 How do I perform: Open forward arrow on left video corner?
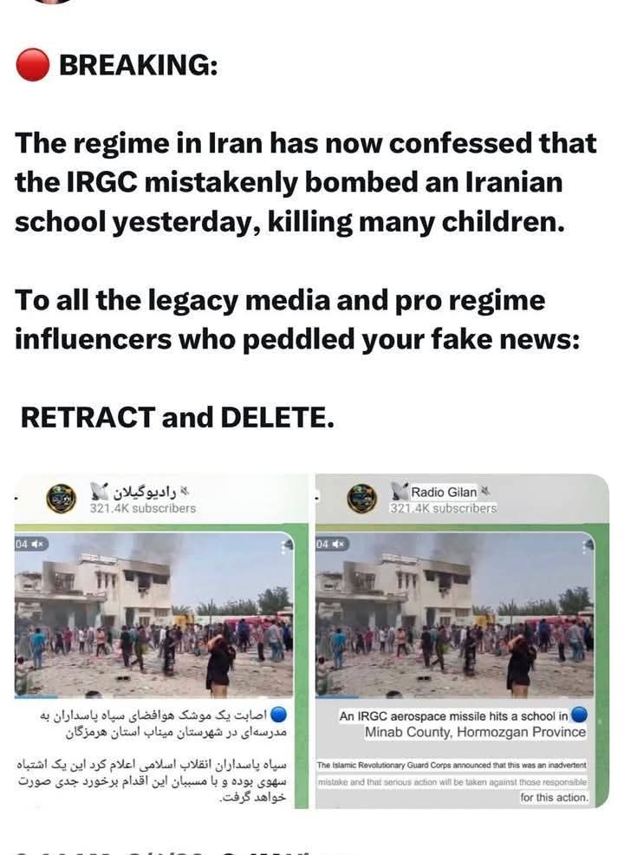click(288, 545)
